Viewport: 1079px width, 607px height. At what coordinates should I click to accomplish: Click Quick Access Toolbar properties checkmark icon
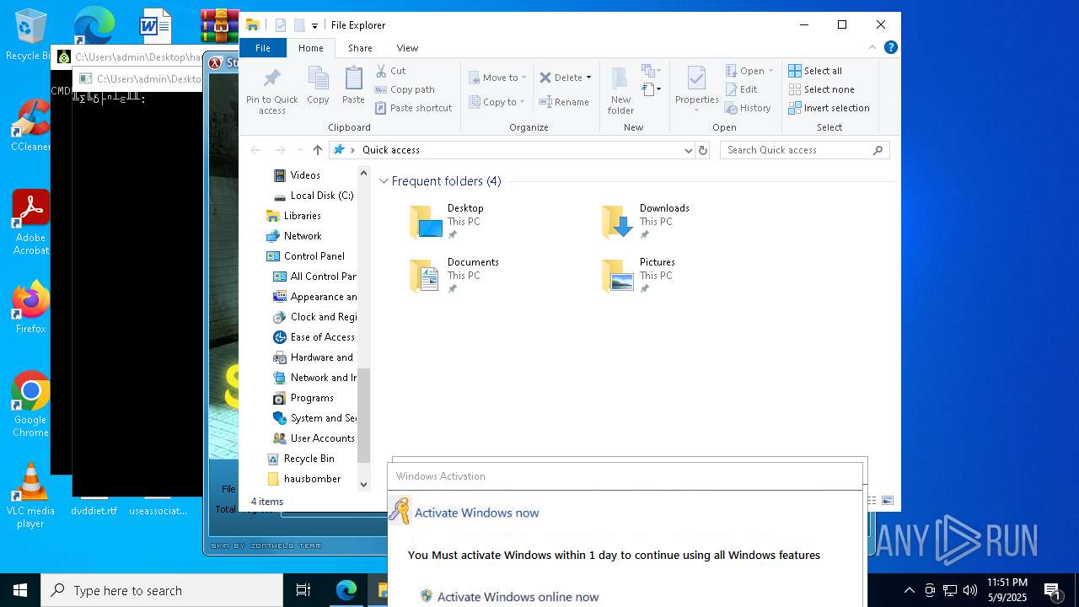tap(281, 25)
